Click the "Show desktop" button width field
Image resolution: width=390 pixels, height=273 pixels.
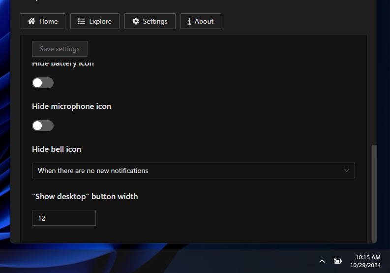point(64,218)
